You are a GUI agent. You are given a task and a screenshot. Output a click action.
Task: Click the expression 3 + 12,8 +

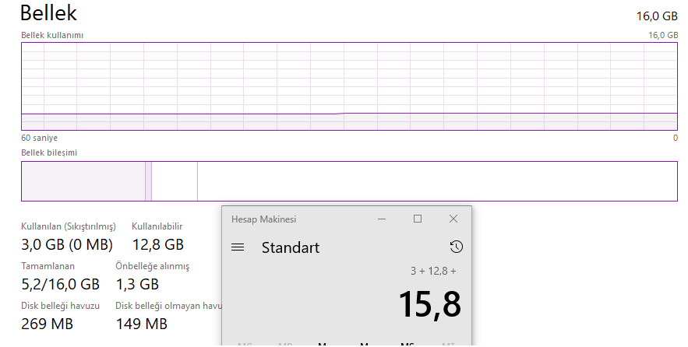(x=433, y=271)
